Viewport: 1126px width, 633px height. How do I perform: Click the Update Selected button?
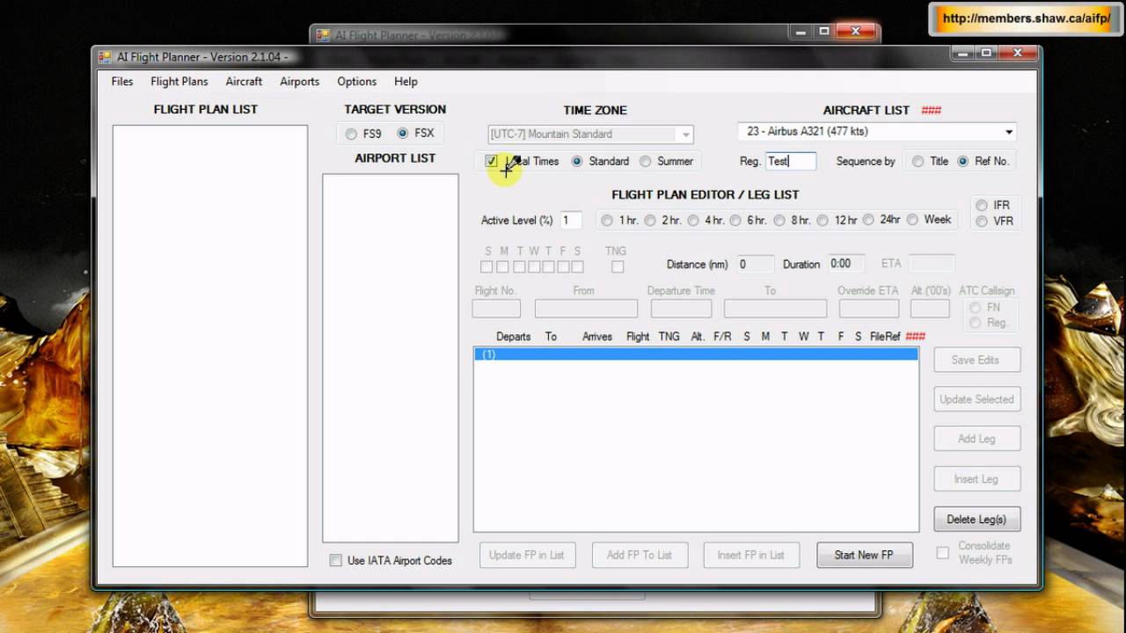click(x=976, y=399)
